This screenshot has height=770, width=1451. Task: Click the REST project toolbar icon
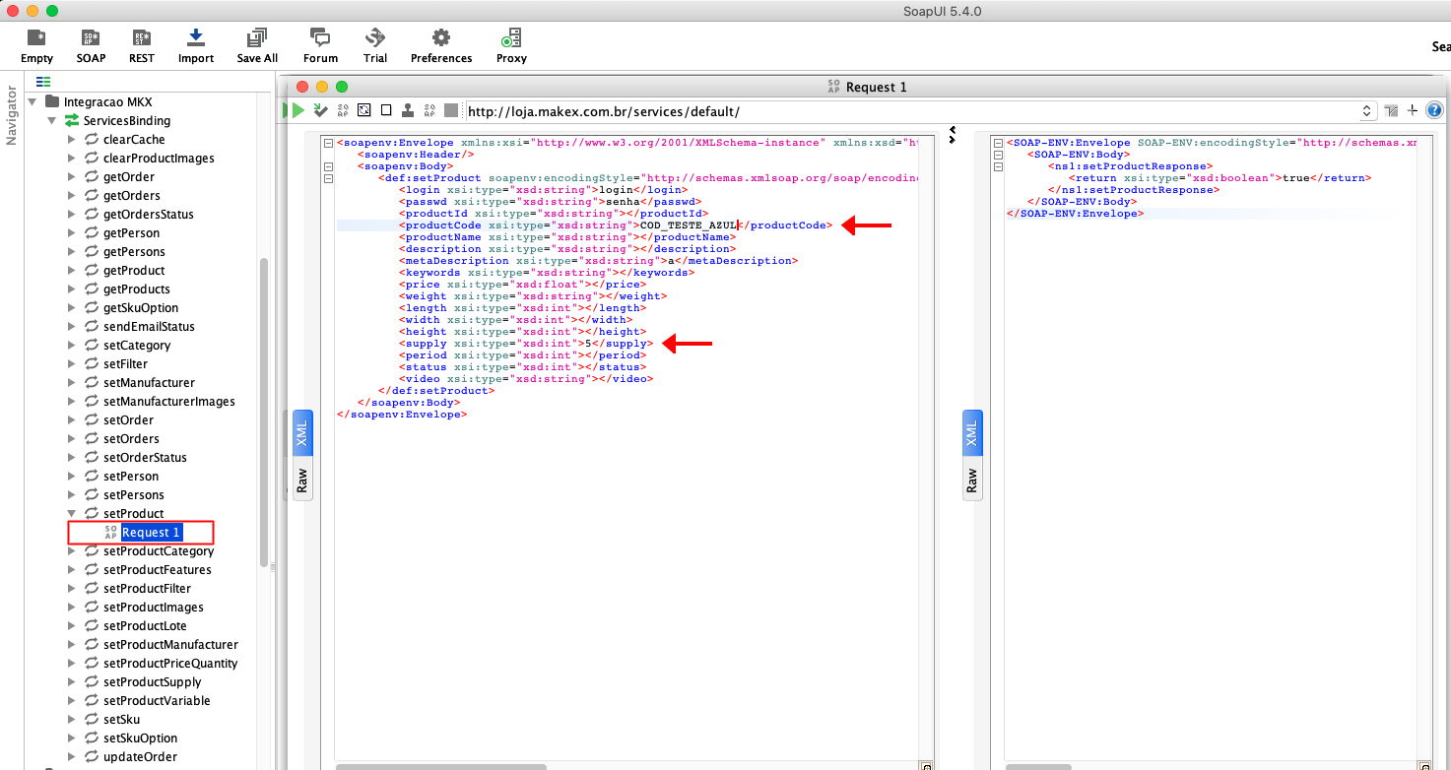tap(141, 38)
